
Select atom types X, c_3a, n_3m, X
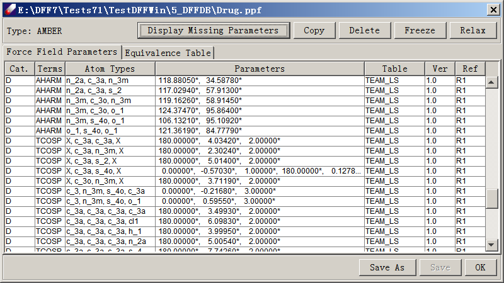coord(110,151)
